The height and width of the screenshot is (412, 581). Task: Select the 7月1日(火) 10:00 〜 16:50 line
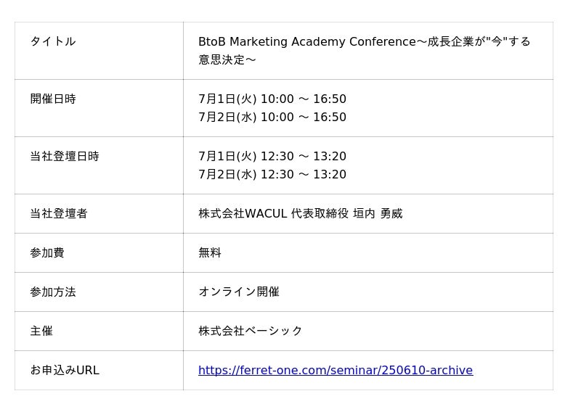272,99
